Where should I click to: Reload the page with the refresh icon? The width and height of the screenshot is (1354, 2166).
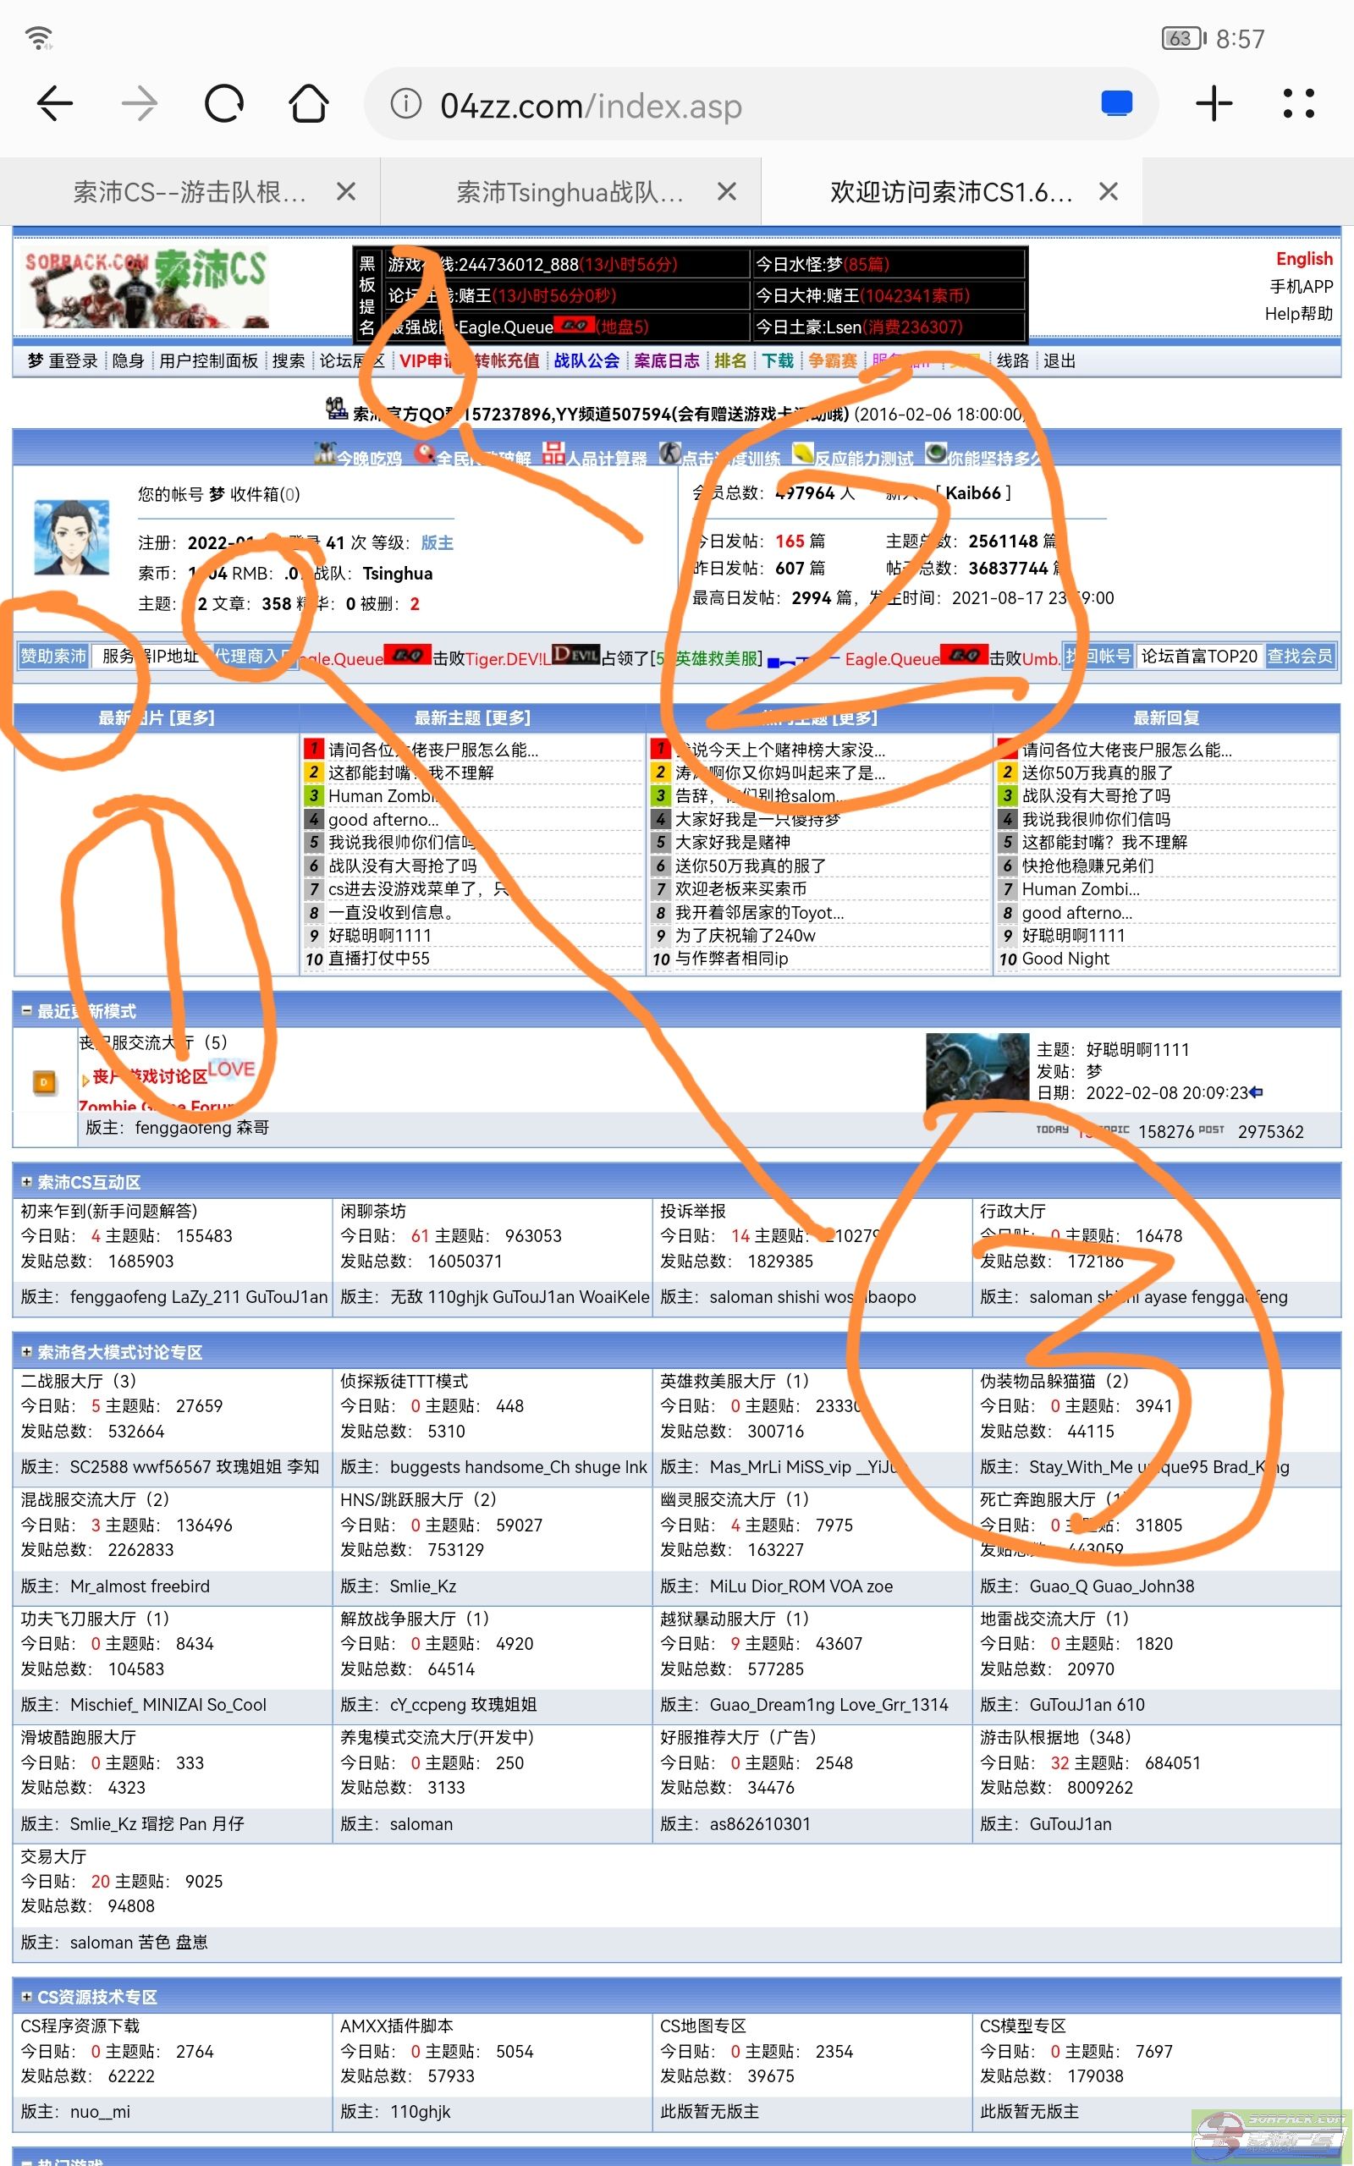(224, 105)
